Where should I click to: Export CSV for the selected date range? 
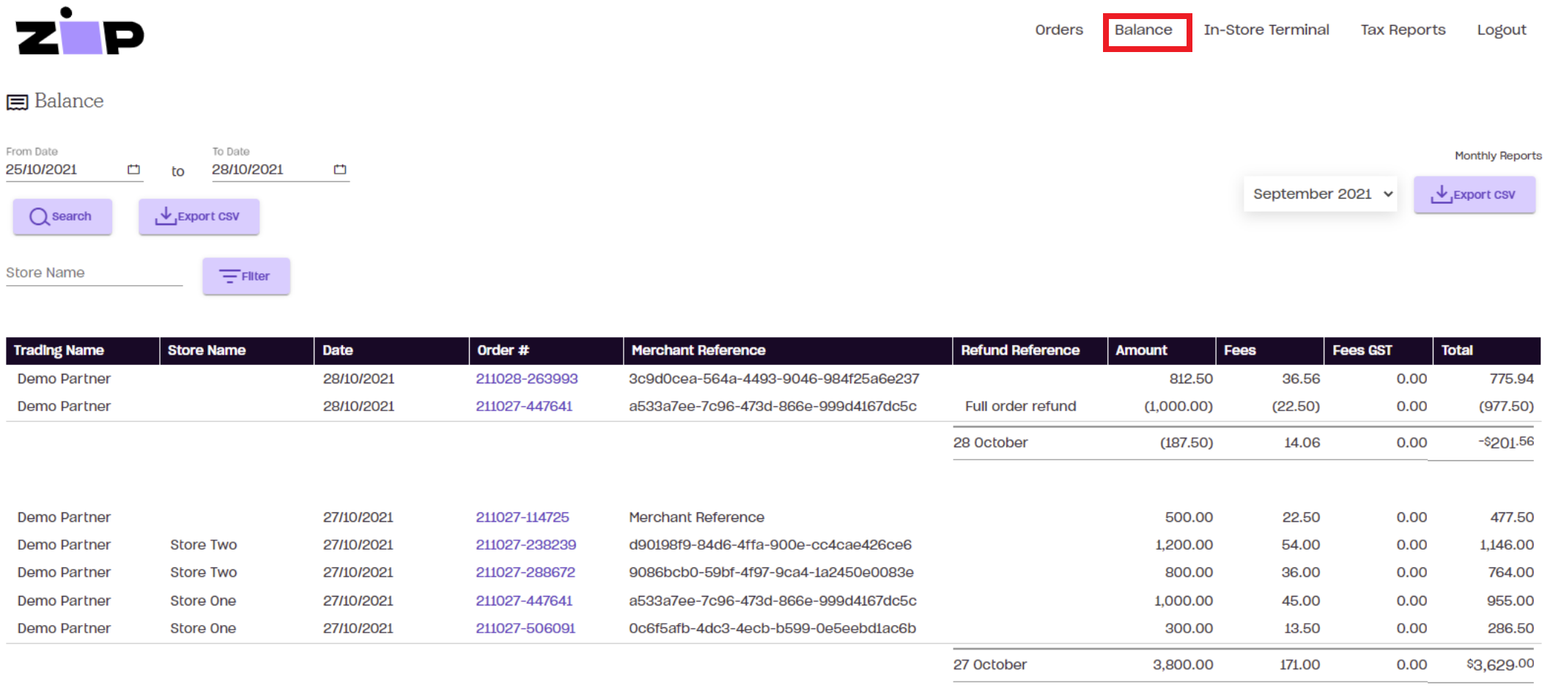[x=199, y=217]
